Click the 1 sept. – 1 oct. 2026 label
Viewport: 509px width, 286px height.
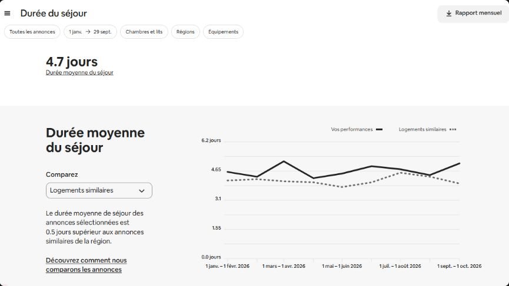[460, 266]
